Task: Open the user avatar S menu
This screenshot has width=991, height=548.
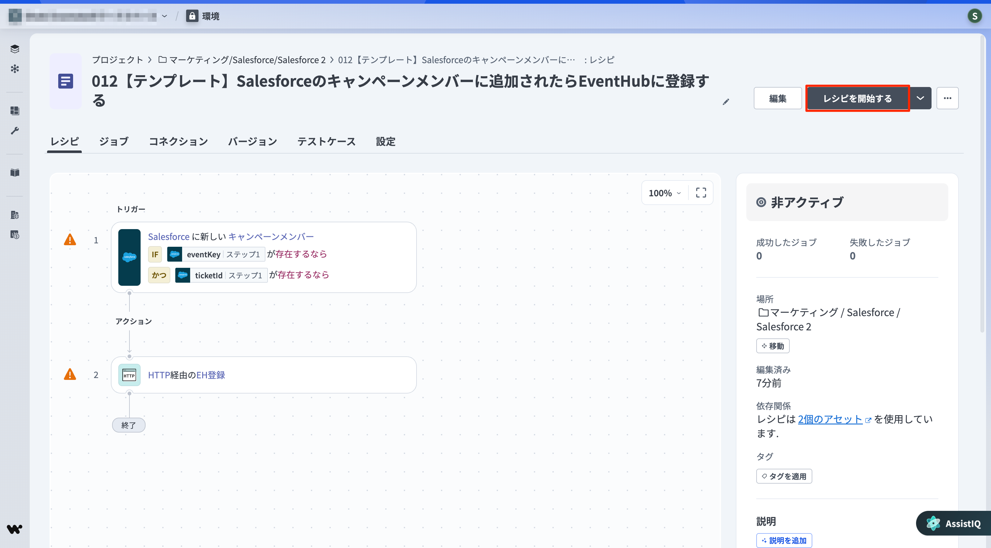Action: [x=975, y=16]
